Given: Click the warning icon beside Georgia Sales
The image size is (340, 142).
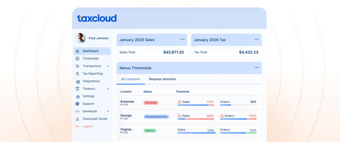Looking at the screenshot, I should (x=179, y=116).
